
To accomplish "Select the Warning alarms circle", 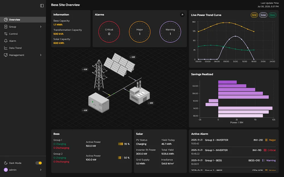I will (x=170, y=32).
